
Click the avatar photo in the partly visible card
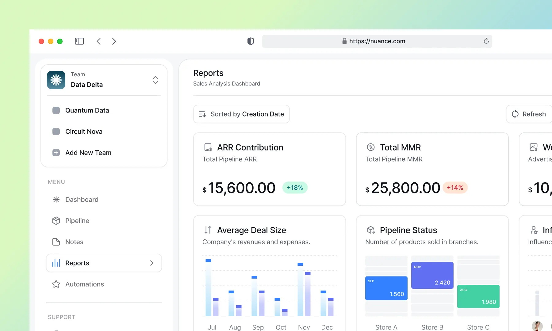[537, 326]
